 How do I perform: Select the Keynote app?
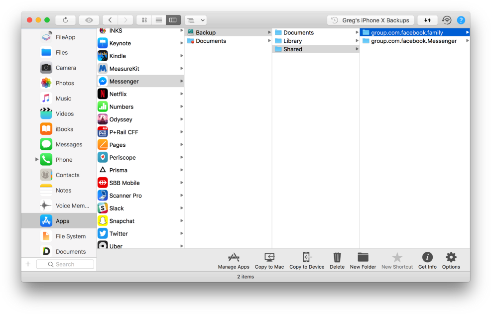pyautogui.click(x=140, y=43)
